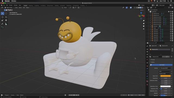Click the outliner filter funnel icon

pyautogui.click(x=169, y=8)
